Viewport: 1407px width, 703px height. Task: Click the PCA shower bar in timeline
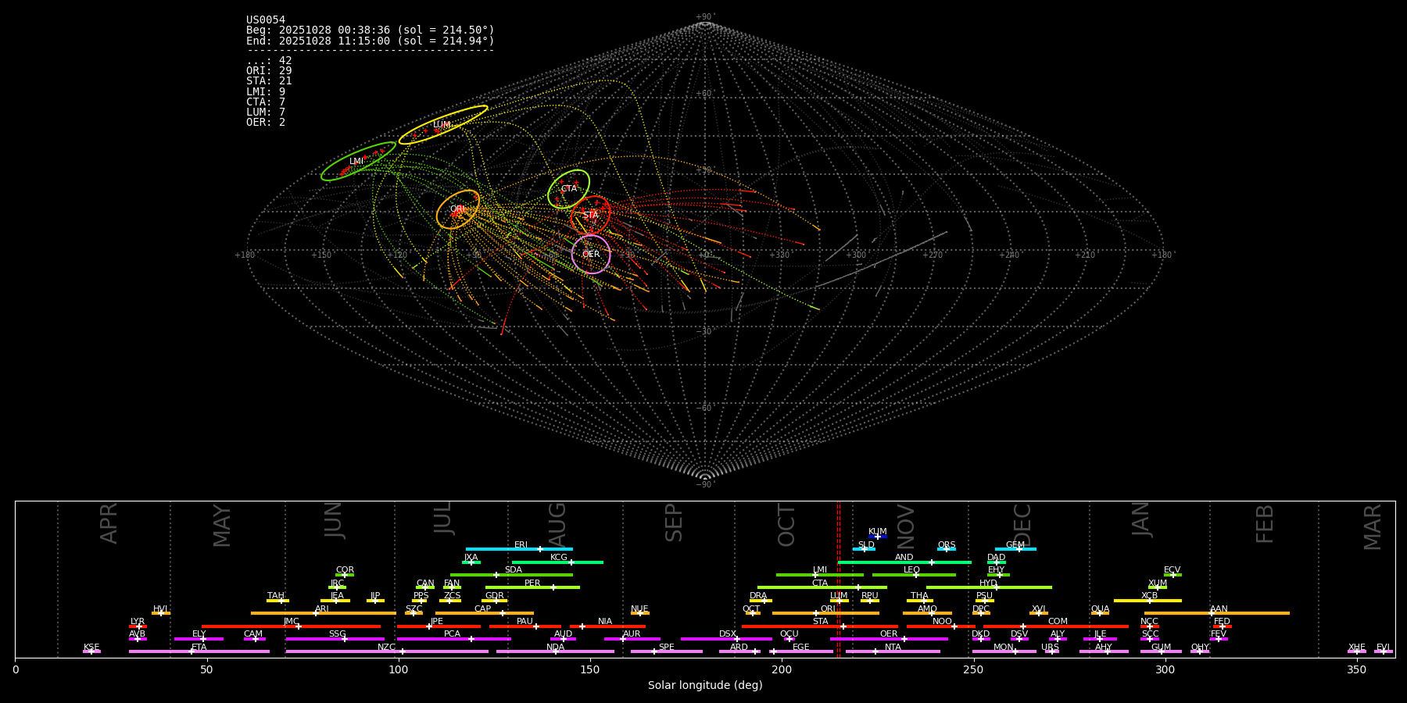point(453,639)
